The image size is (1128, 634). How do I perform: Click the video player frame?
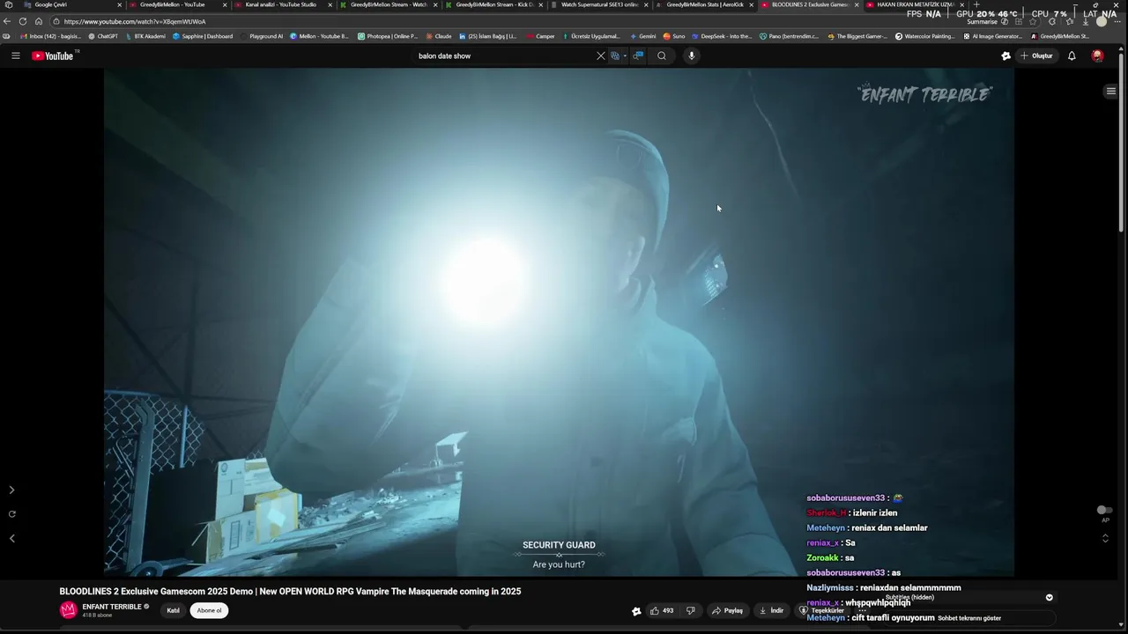click(559, 322)
